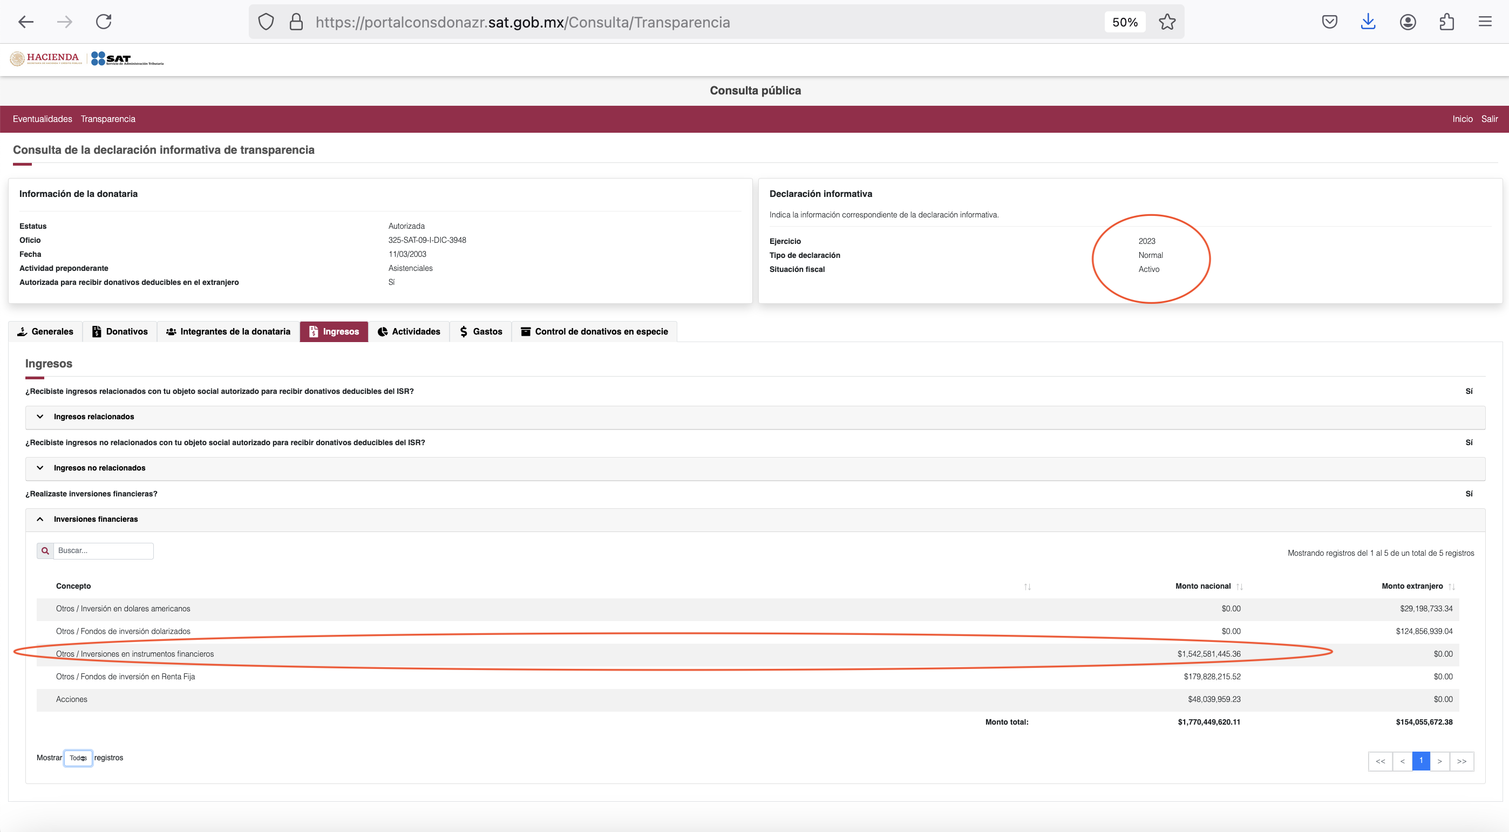This screenshot has height=832, width=1509.
Task: Expand the Ingresos no relacionados section
Action: point(100,468)
